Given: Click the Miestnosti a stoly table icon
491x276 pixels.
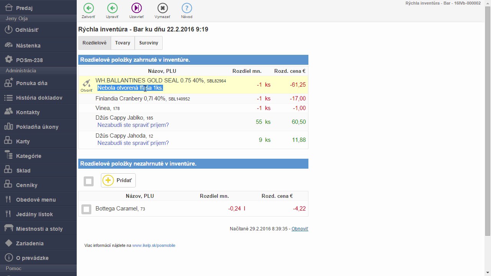Looking at the screenshot, I should click(8, 228).
